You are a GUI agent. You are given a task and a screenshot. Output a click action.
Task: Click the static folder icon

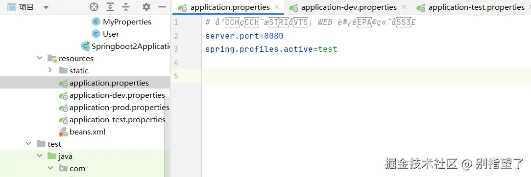click(63, 70)
